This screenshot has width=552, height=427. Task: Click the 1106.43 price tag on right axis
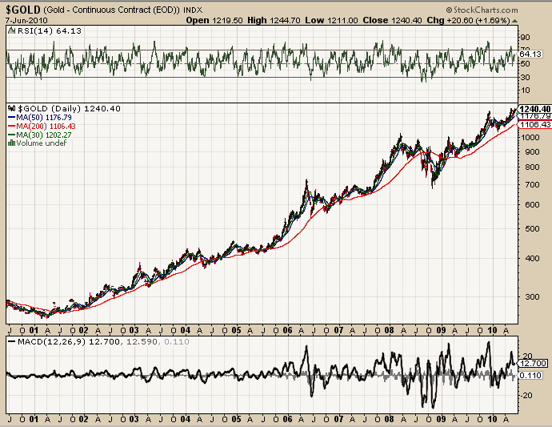click(x=534, y=124)
